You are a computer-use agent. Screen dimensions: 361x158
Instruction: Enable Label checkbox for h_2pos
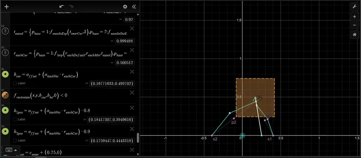coord(15,140)
